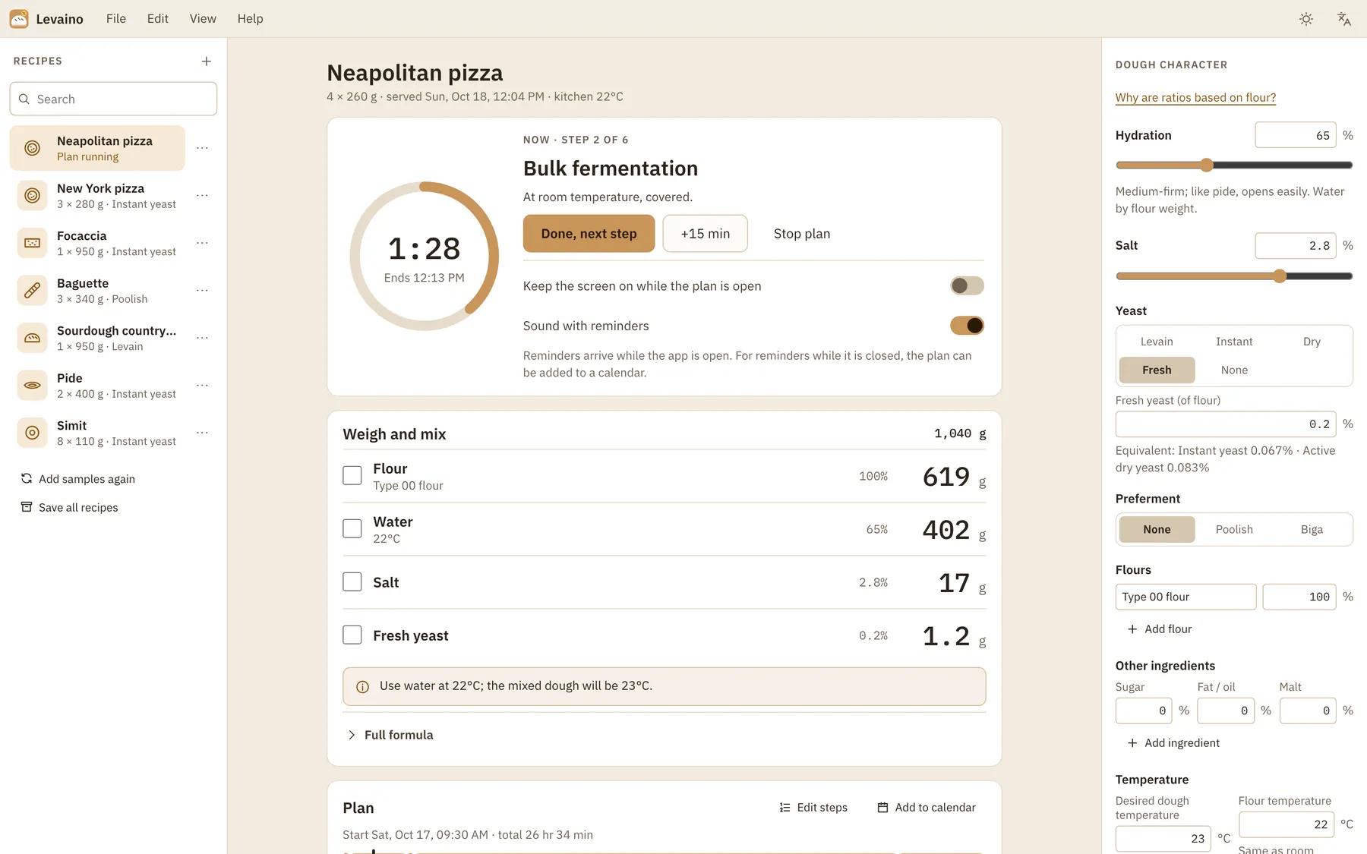Open more options for Focaccia
This screenshot has width=1367, height=854.
click(x=202, y=243)
